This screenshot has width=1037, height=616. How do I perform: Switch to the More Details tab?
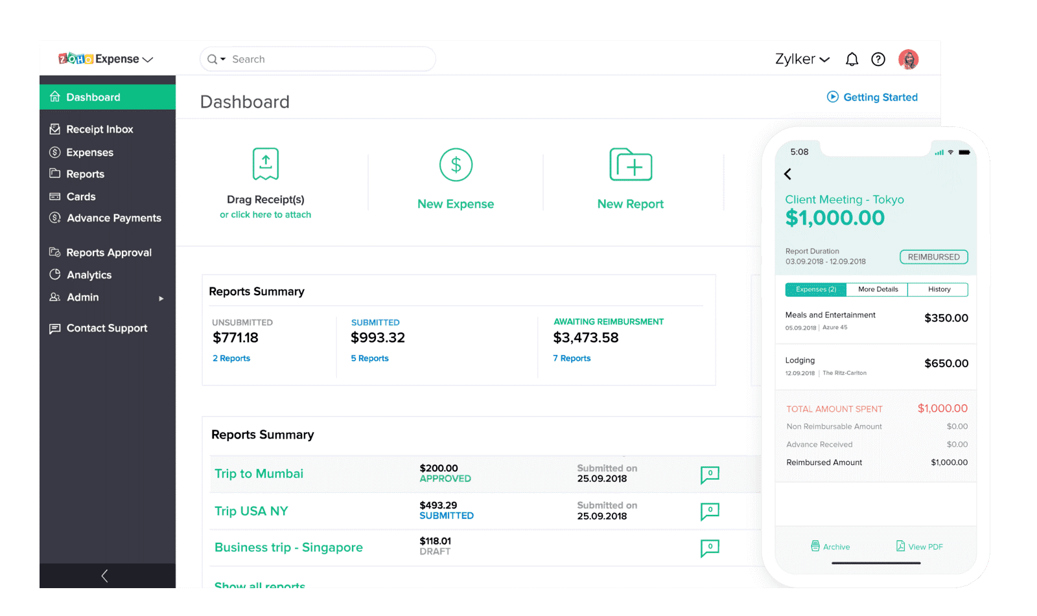[x=878, y=290]
